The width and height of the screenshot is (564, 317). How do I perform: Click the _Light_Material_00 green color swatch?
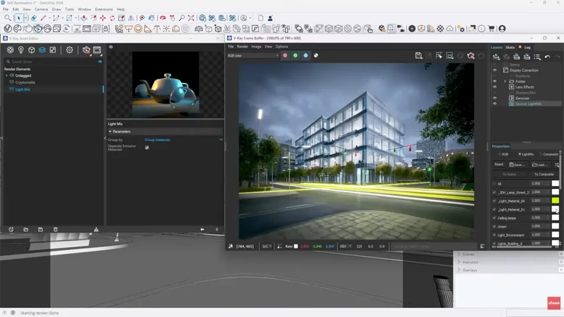555,200
